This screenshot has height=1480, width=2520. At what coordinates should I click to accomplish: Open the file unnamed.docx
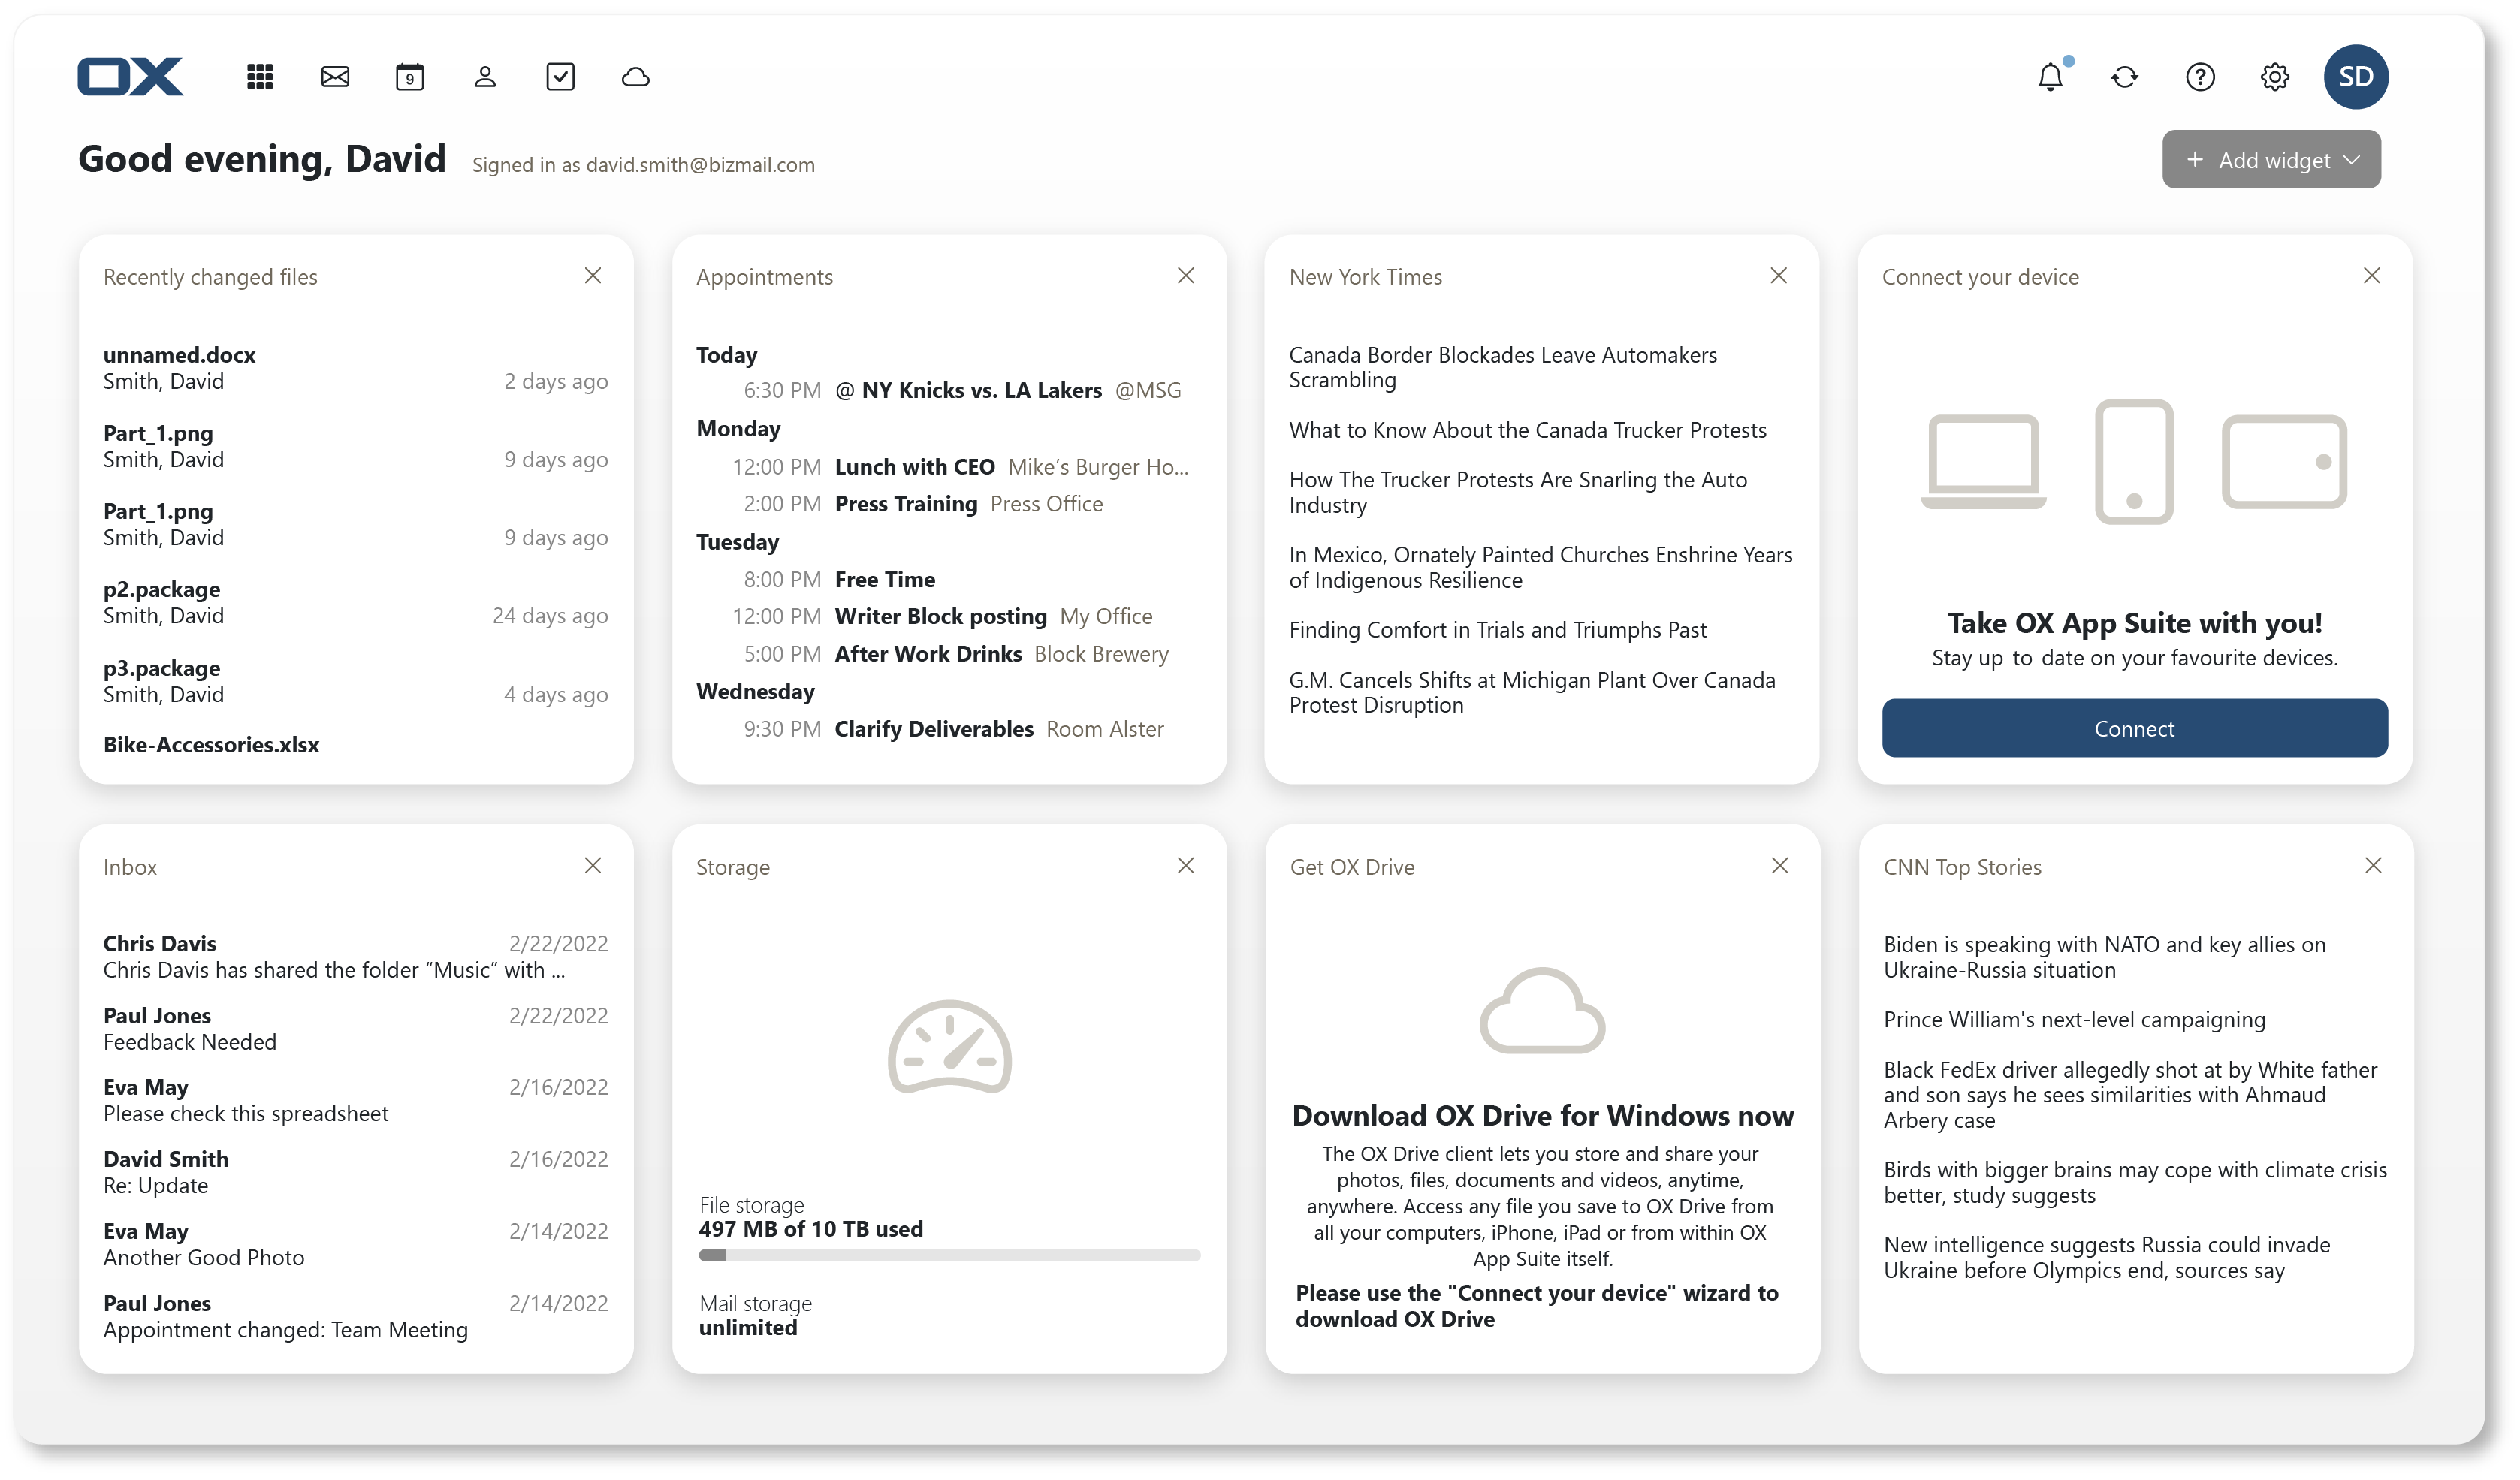[179, 355]
